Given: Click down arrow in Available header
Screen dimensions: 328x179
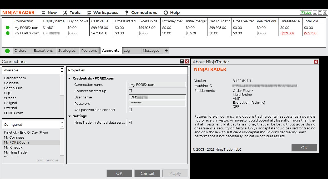Looking at the screenshot, I should 62,72.
